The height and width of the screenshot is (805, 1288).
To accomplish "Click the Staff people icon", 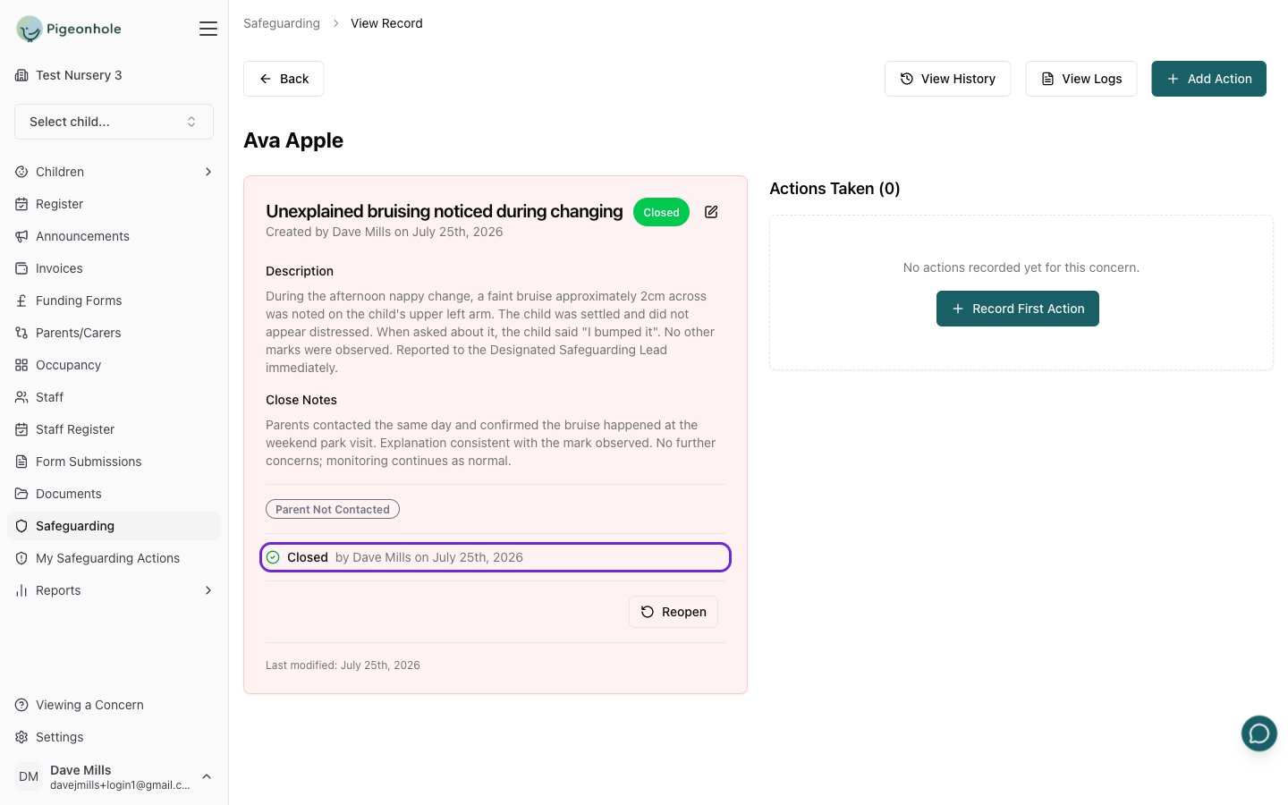I will pyautogui.click(x=21, y=397).
